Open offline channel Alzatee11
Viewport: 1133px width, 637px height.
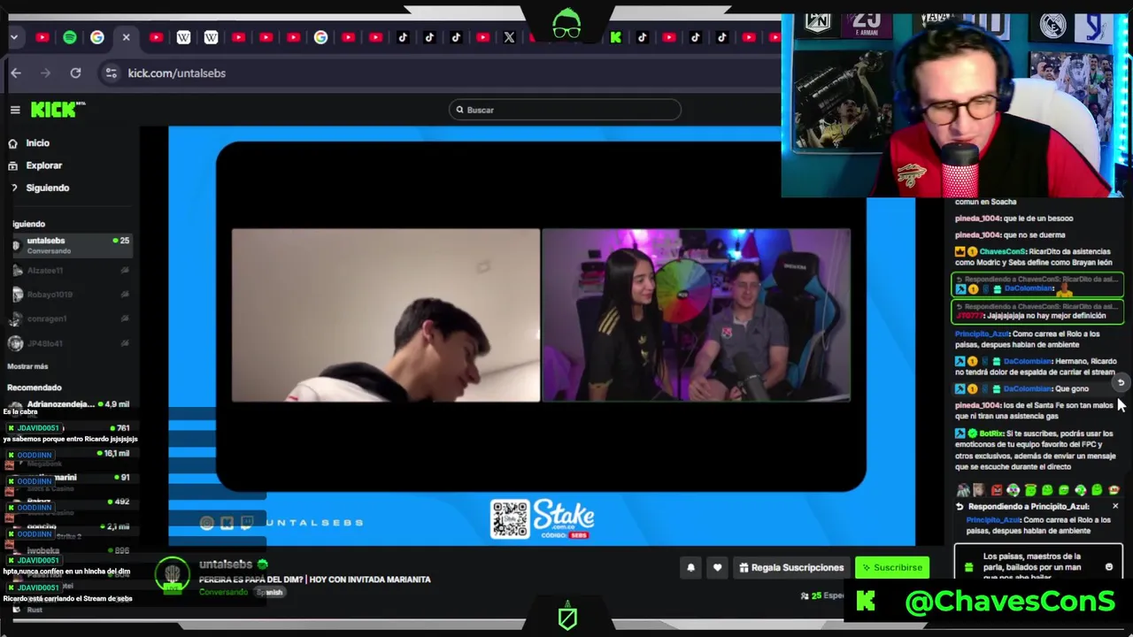pyautogui.click(x=71, y=270)
